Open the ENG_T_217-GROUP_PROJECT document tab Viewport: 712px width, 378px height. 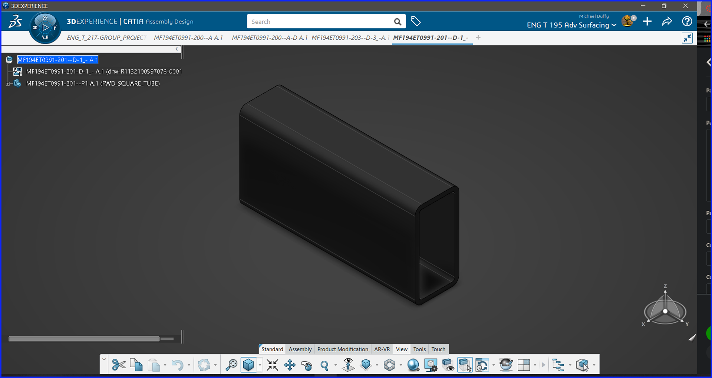tap(107, 38)
